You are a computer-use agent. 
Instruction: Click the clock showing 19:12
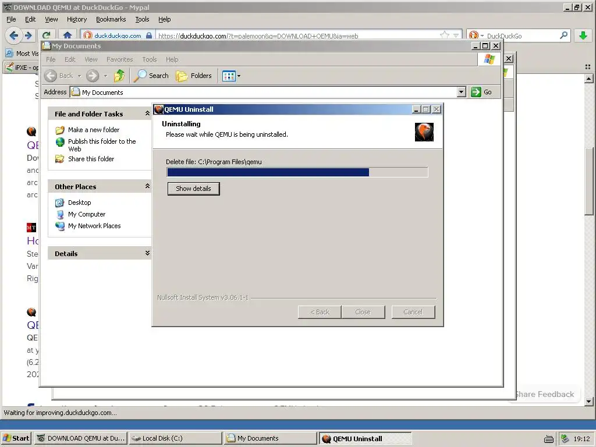click(581, 439)
